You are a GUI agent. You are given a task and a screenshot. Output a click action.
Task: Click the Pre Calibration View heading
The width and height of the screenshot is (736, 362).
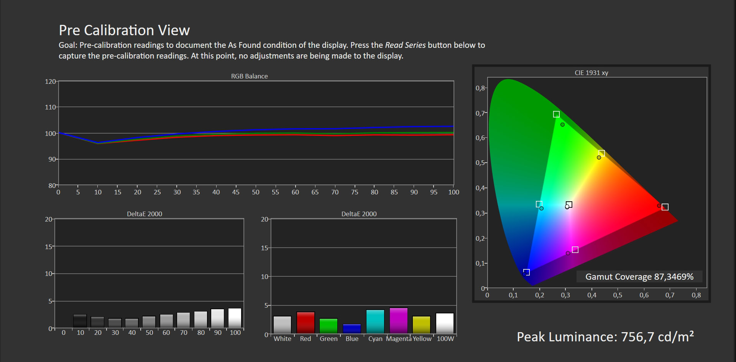click(x=124, y=30)
